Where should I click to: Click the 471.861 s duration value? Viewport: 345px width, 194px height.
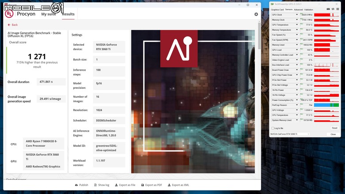pos(51,82)
